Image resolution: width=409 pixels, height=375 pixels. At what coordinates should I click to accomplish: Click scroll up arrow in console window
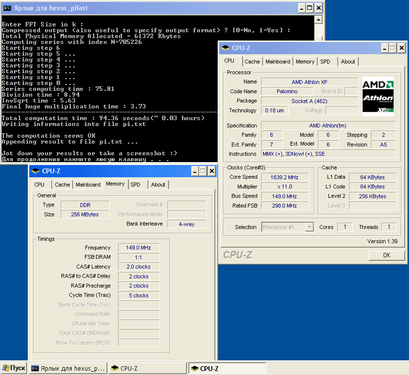pyautogui.click(x=318, y=20)
